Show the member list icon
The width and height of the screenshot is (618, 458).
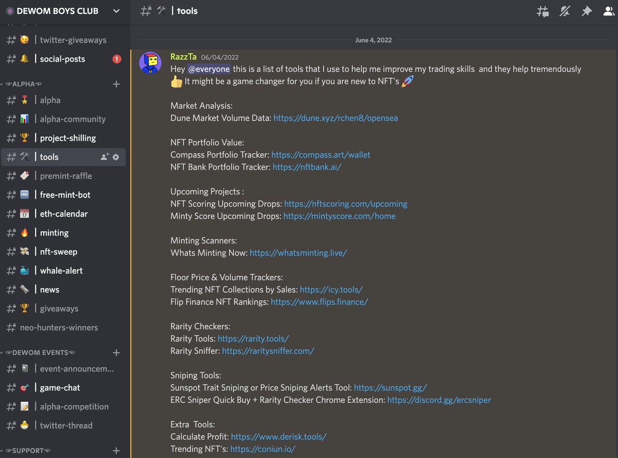(609, 11)
